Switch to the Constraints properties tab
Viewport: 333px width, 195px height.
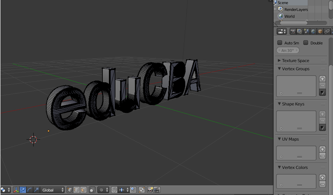[327, 31]
